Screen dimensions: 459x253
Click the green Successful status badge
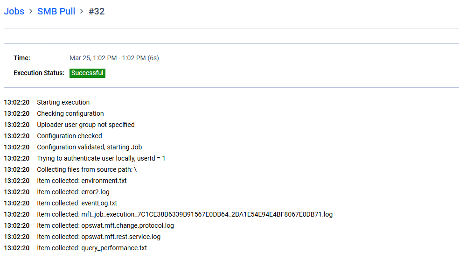pyautogui.click(x=87, y=73)
